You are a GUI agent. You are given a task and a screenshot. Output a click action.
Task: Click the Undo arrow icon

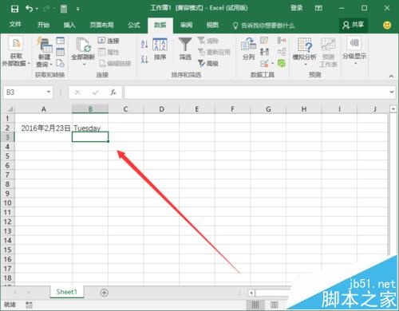[29, 9]
